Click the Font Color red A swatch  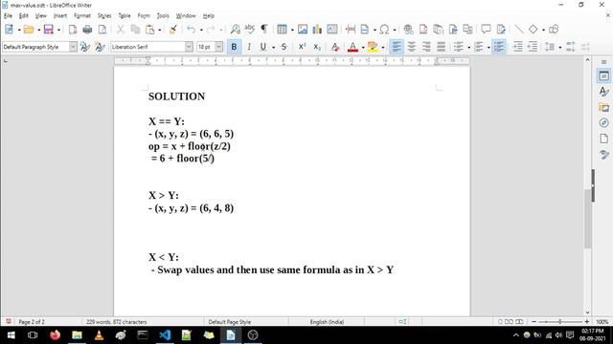[x=352, y=47]
